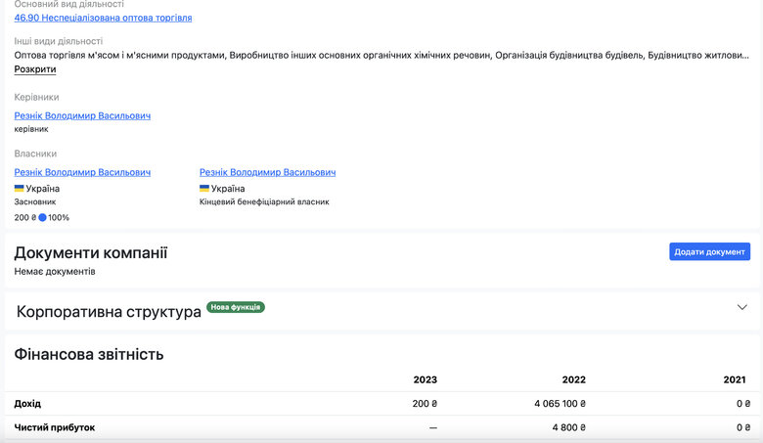Click the blue share circle beside 100%

click(43, 217)
